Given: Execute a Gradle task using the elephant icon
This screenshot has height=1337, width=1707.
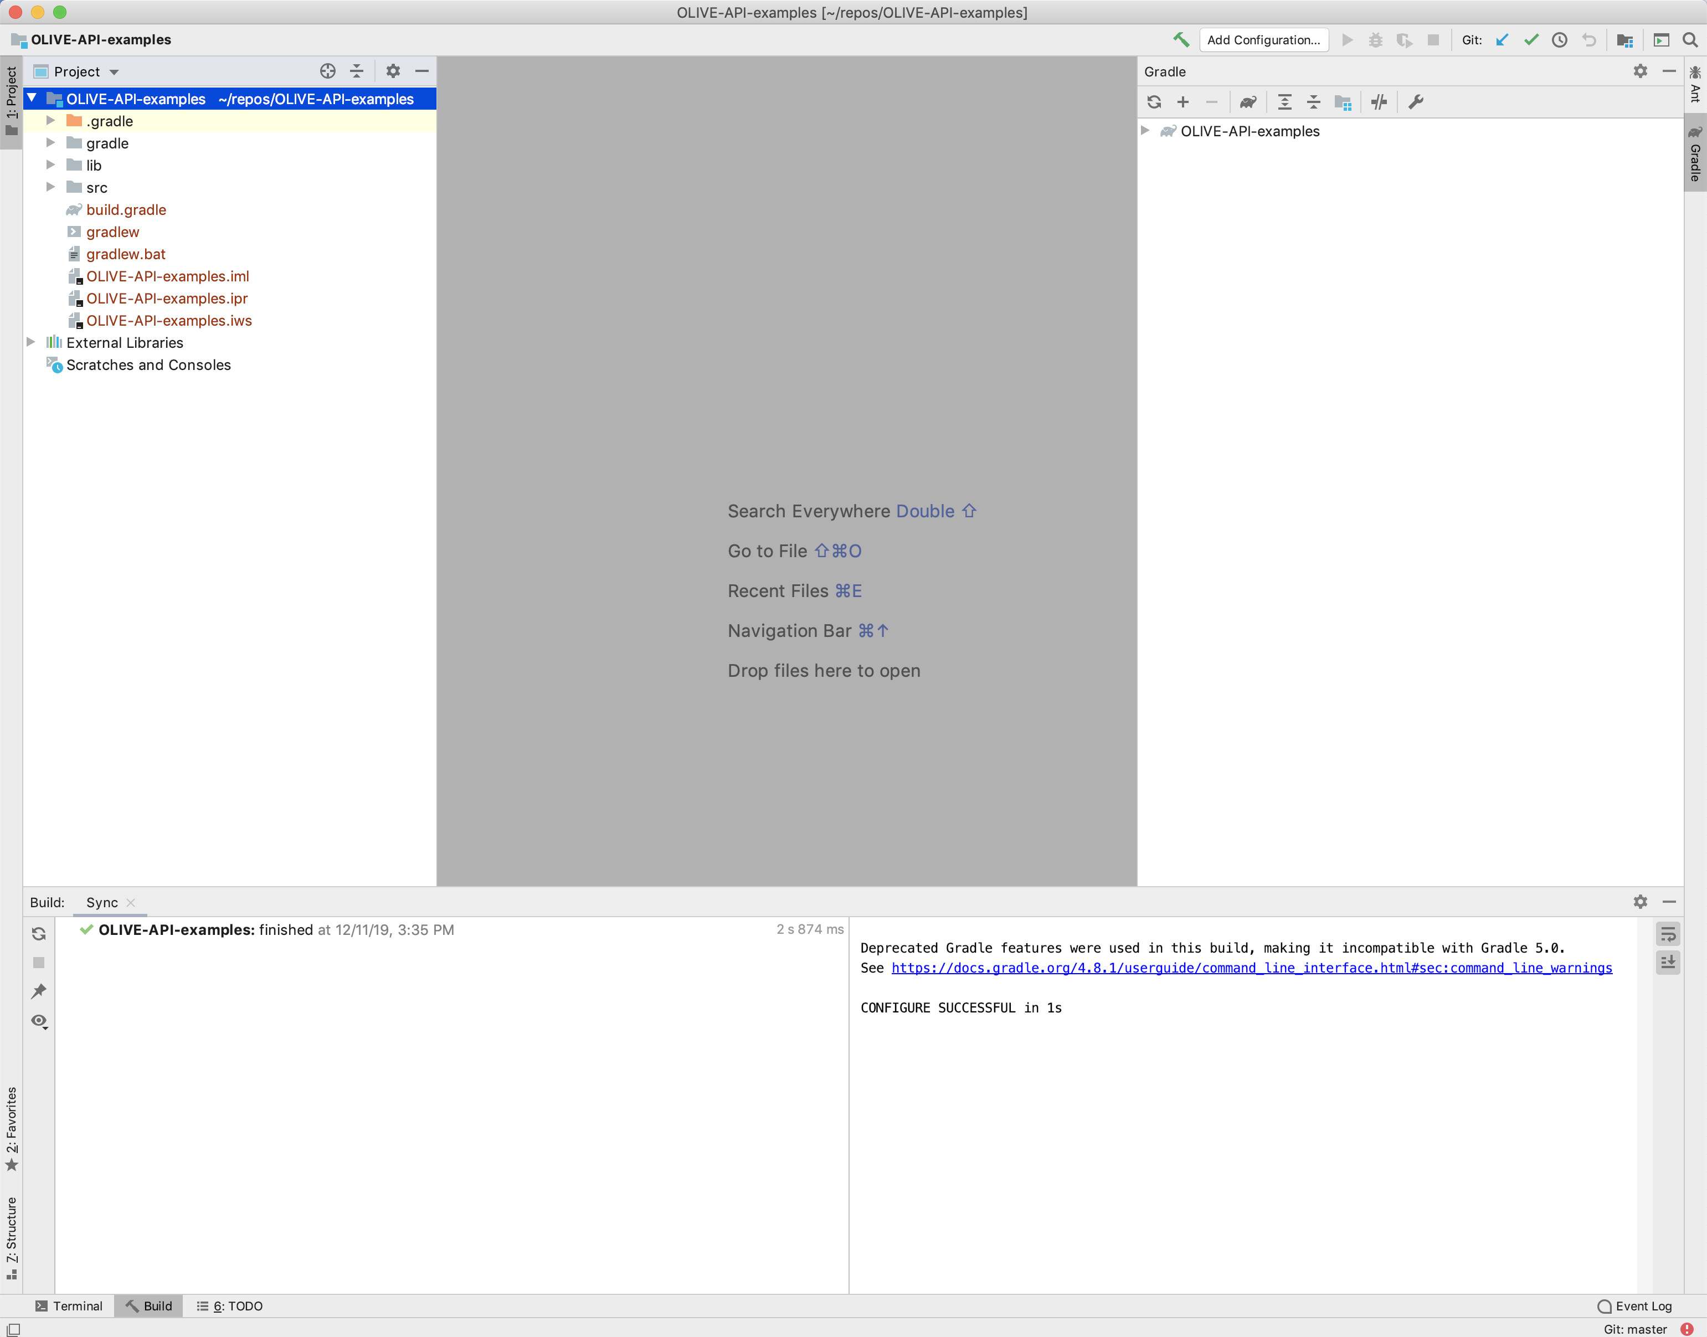Looking at the screenshot, I should [1248, 102].
